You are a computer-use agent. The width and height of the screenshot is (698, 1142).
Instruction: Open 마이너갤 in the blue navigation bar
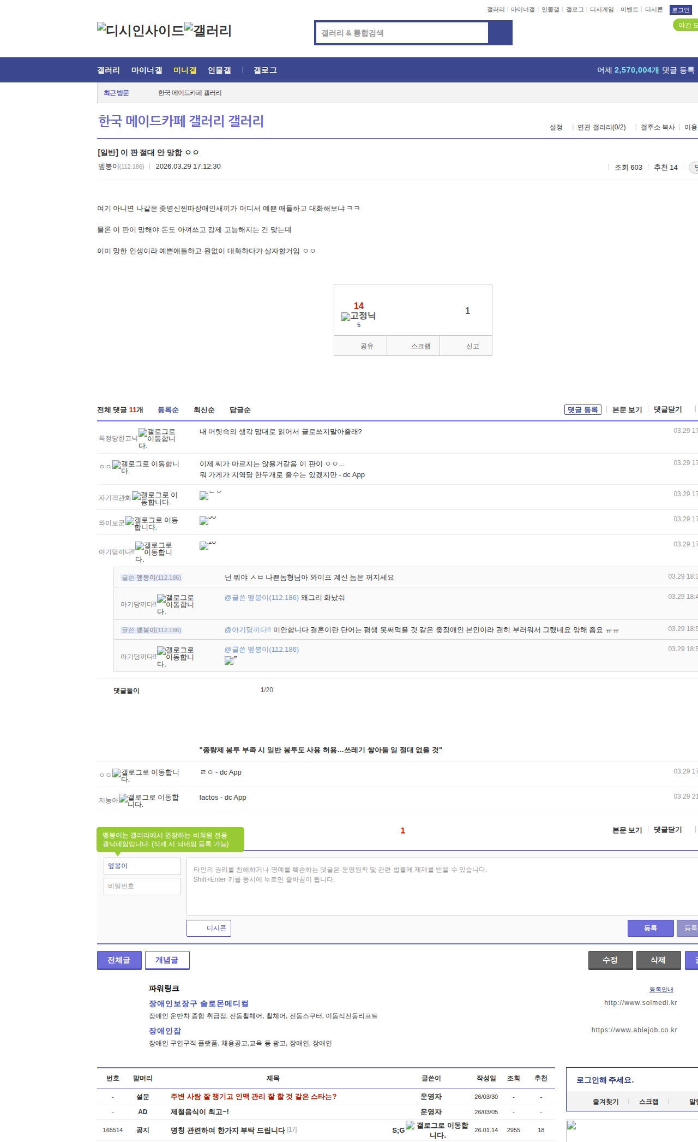point(147,70)
